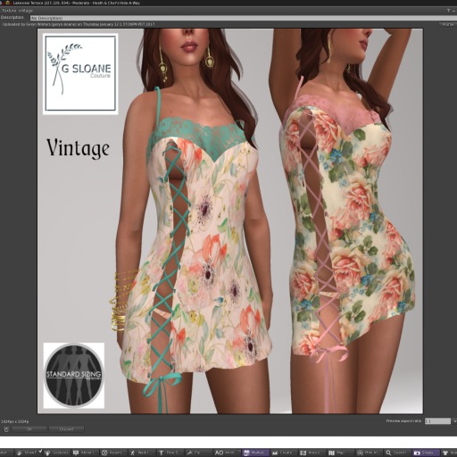Toggle the AO Animation Overrider button

click(x=227, y=453)
